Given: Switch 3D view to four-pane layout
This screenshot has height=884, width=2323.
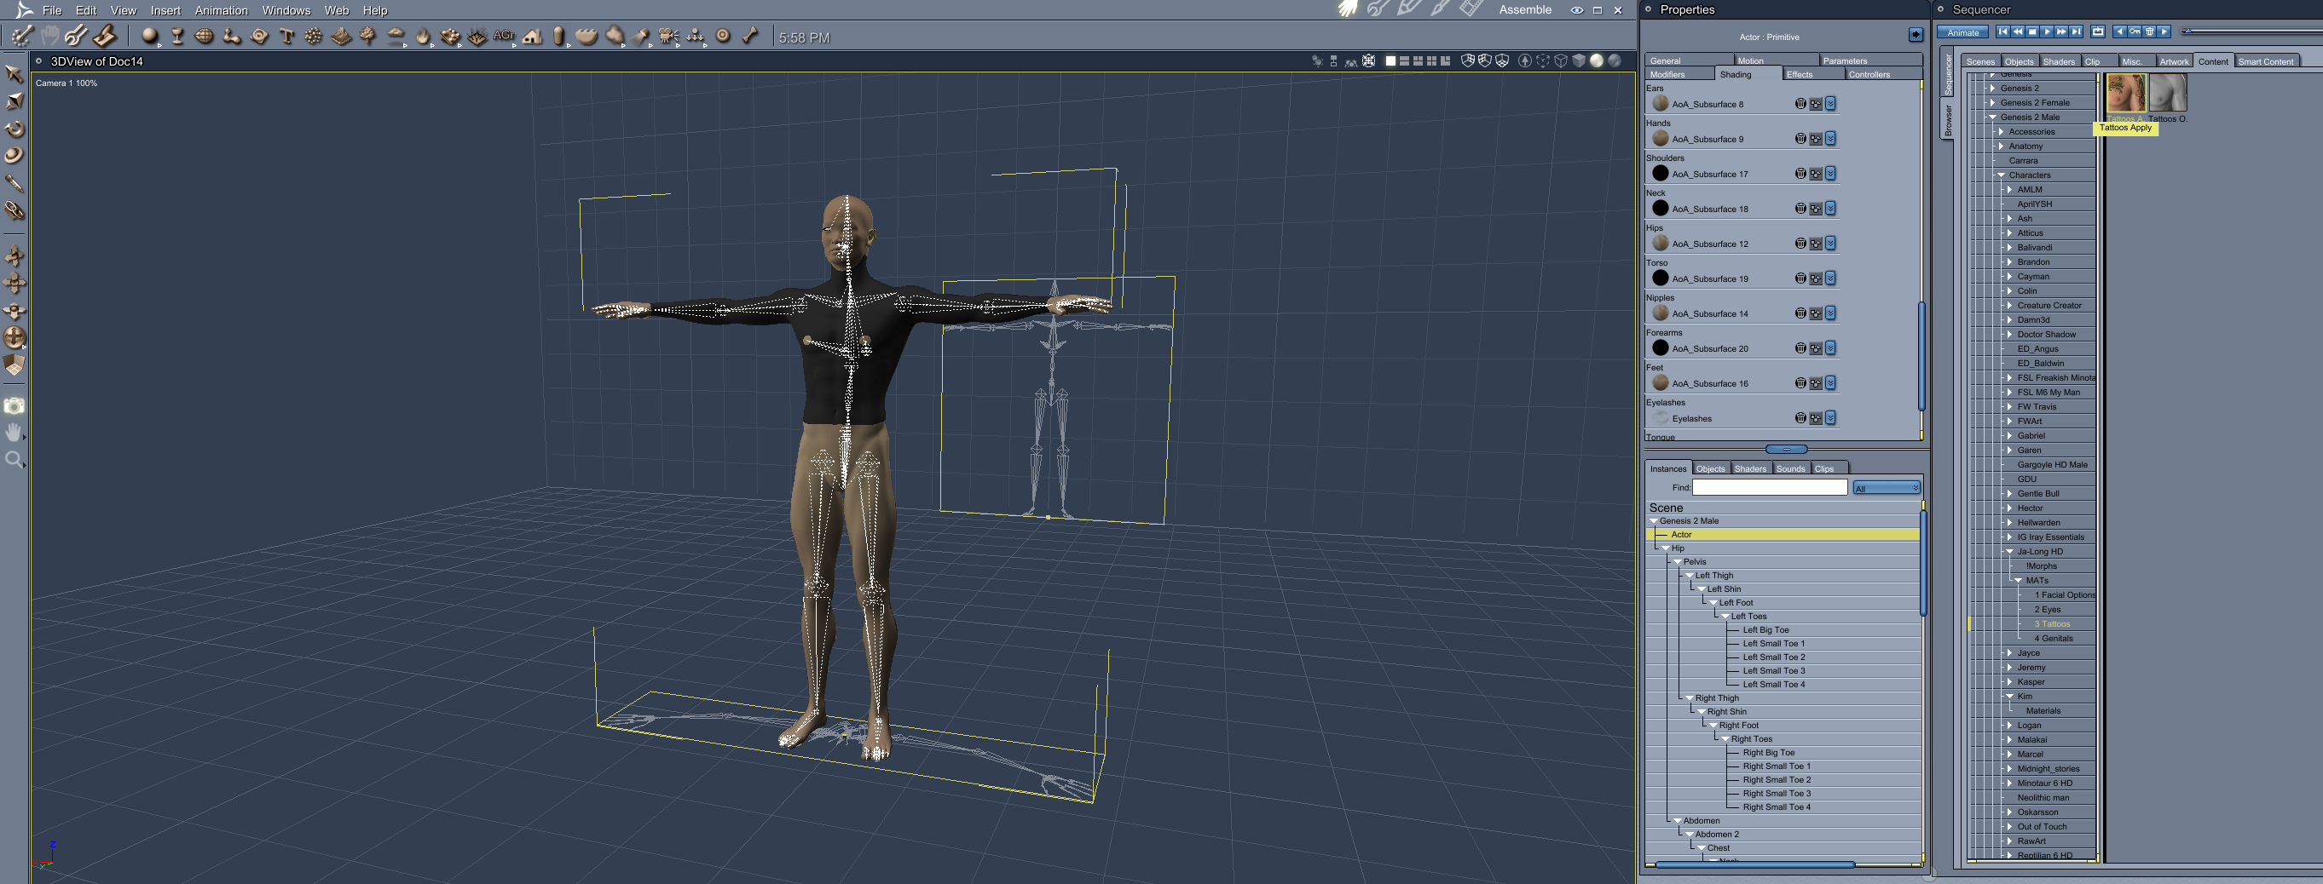Looking at the screenshot, I should pyautogui.click(x=1431, y=60).
